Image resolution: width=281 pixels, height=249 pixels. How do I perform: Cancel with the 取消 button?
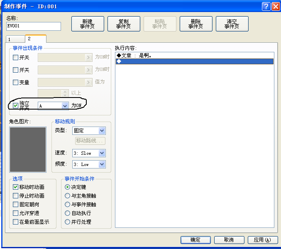[229, 240]
